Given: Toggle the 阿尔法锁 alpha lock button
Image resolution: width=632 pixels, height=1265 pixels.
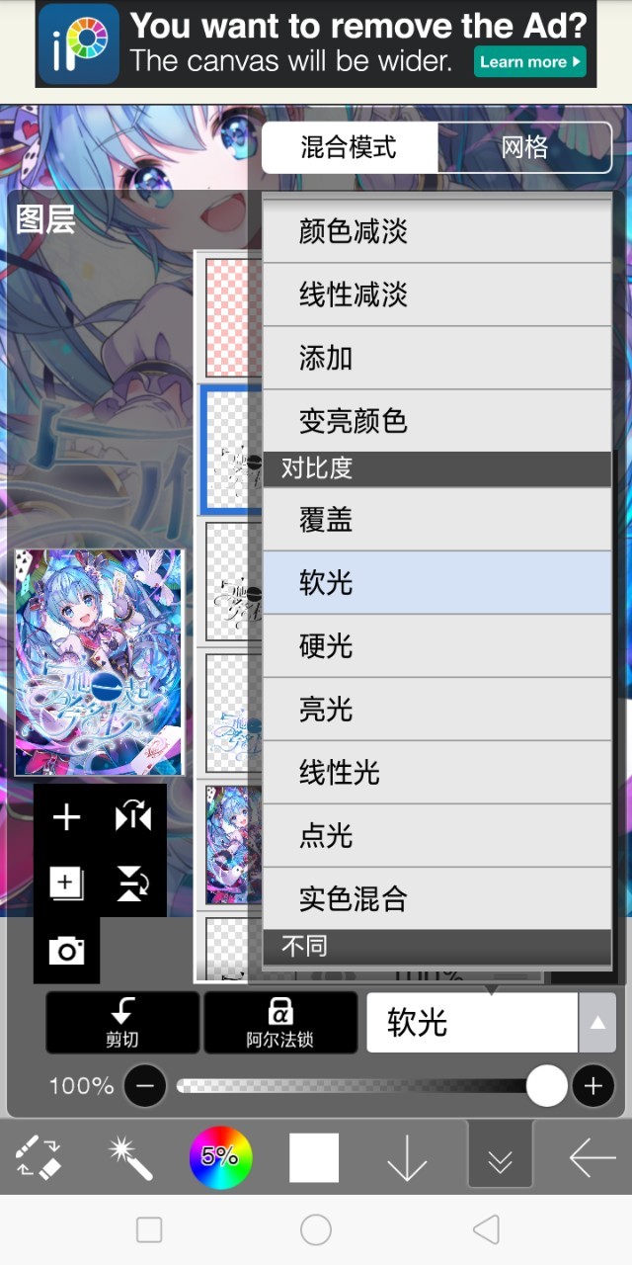Looking at the screenshot, I should (x=280, y=1023).
